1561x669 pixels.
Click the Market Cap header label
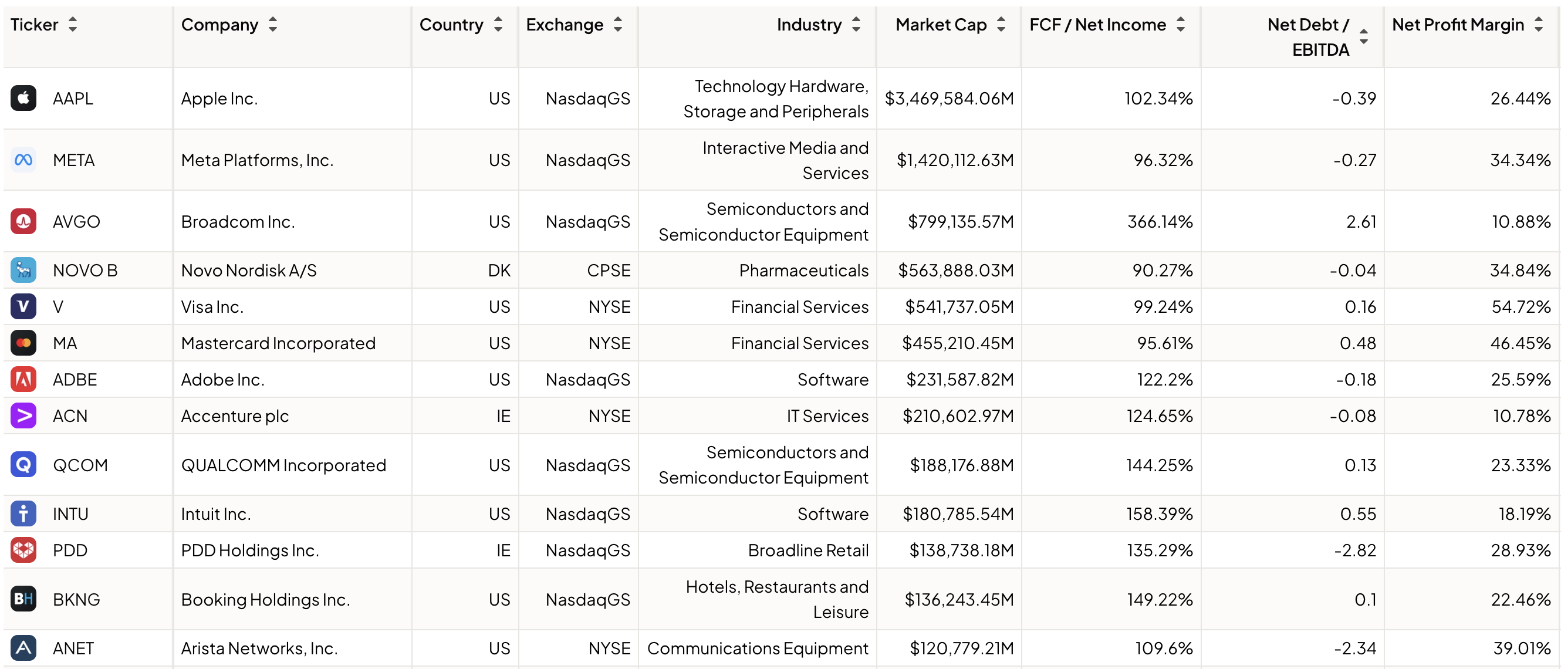941,25
